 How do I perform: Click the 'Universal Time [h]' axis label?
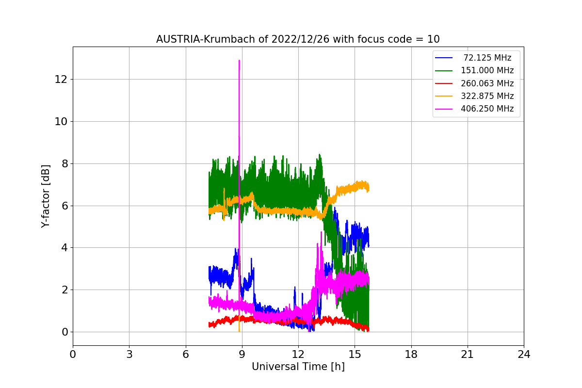(x=298, y=367)
